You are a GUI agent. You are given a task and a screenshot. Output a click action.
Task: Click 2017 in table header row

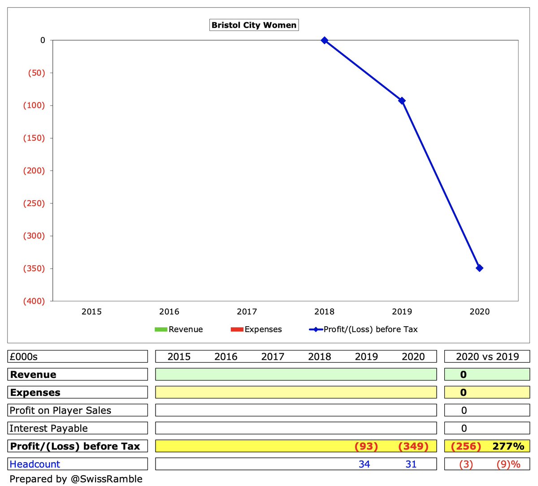[273, 357]
